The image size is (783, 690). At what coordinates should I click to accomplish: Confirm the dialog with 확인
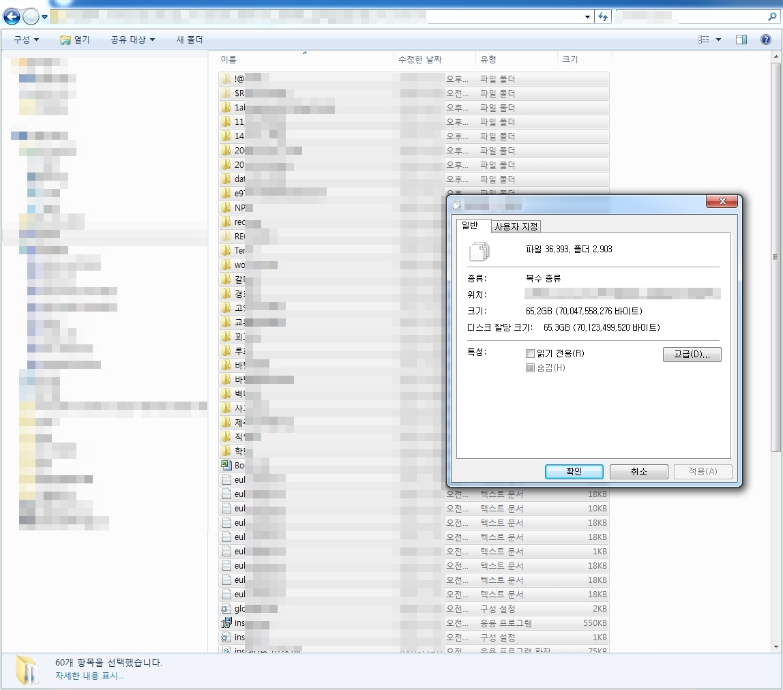point(574,471)
